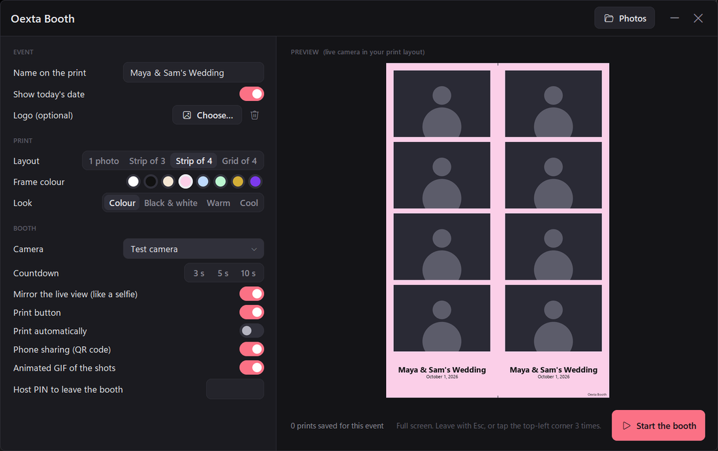Toggle Show today's date
Image resolution: width=718 pixels, height=451 pixels.
pyautogui.click(x=252, y=95)
